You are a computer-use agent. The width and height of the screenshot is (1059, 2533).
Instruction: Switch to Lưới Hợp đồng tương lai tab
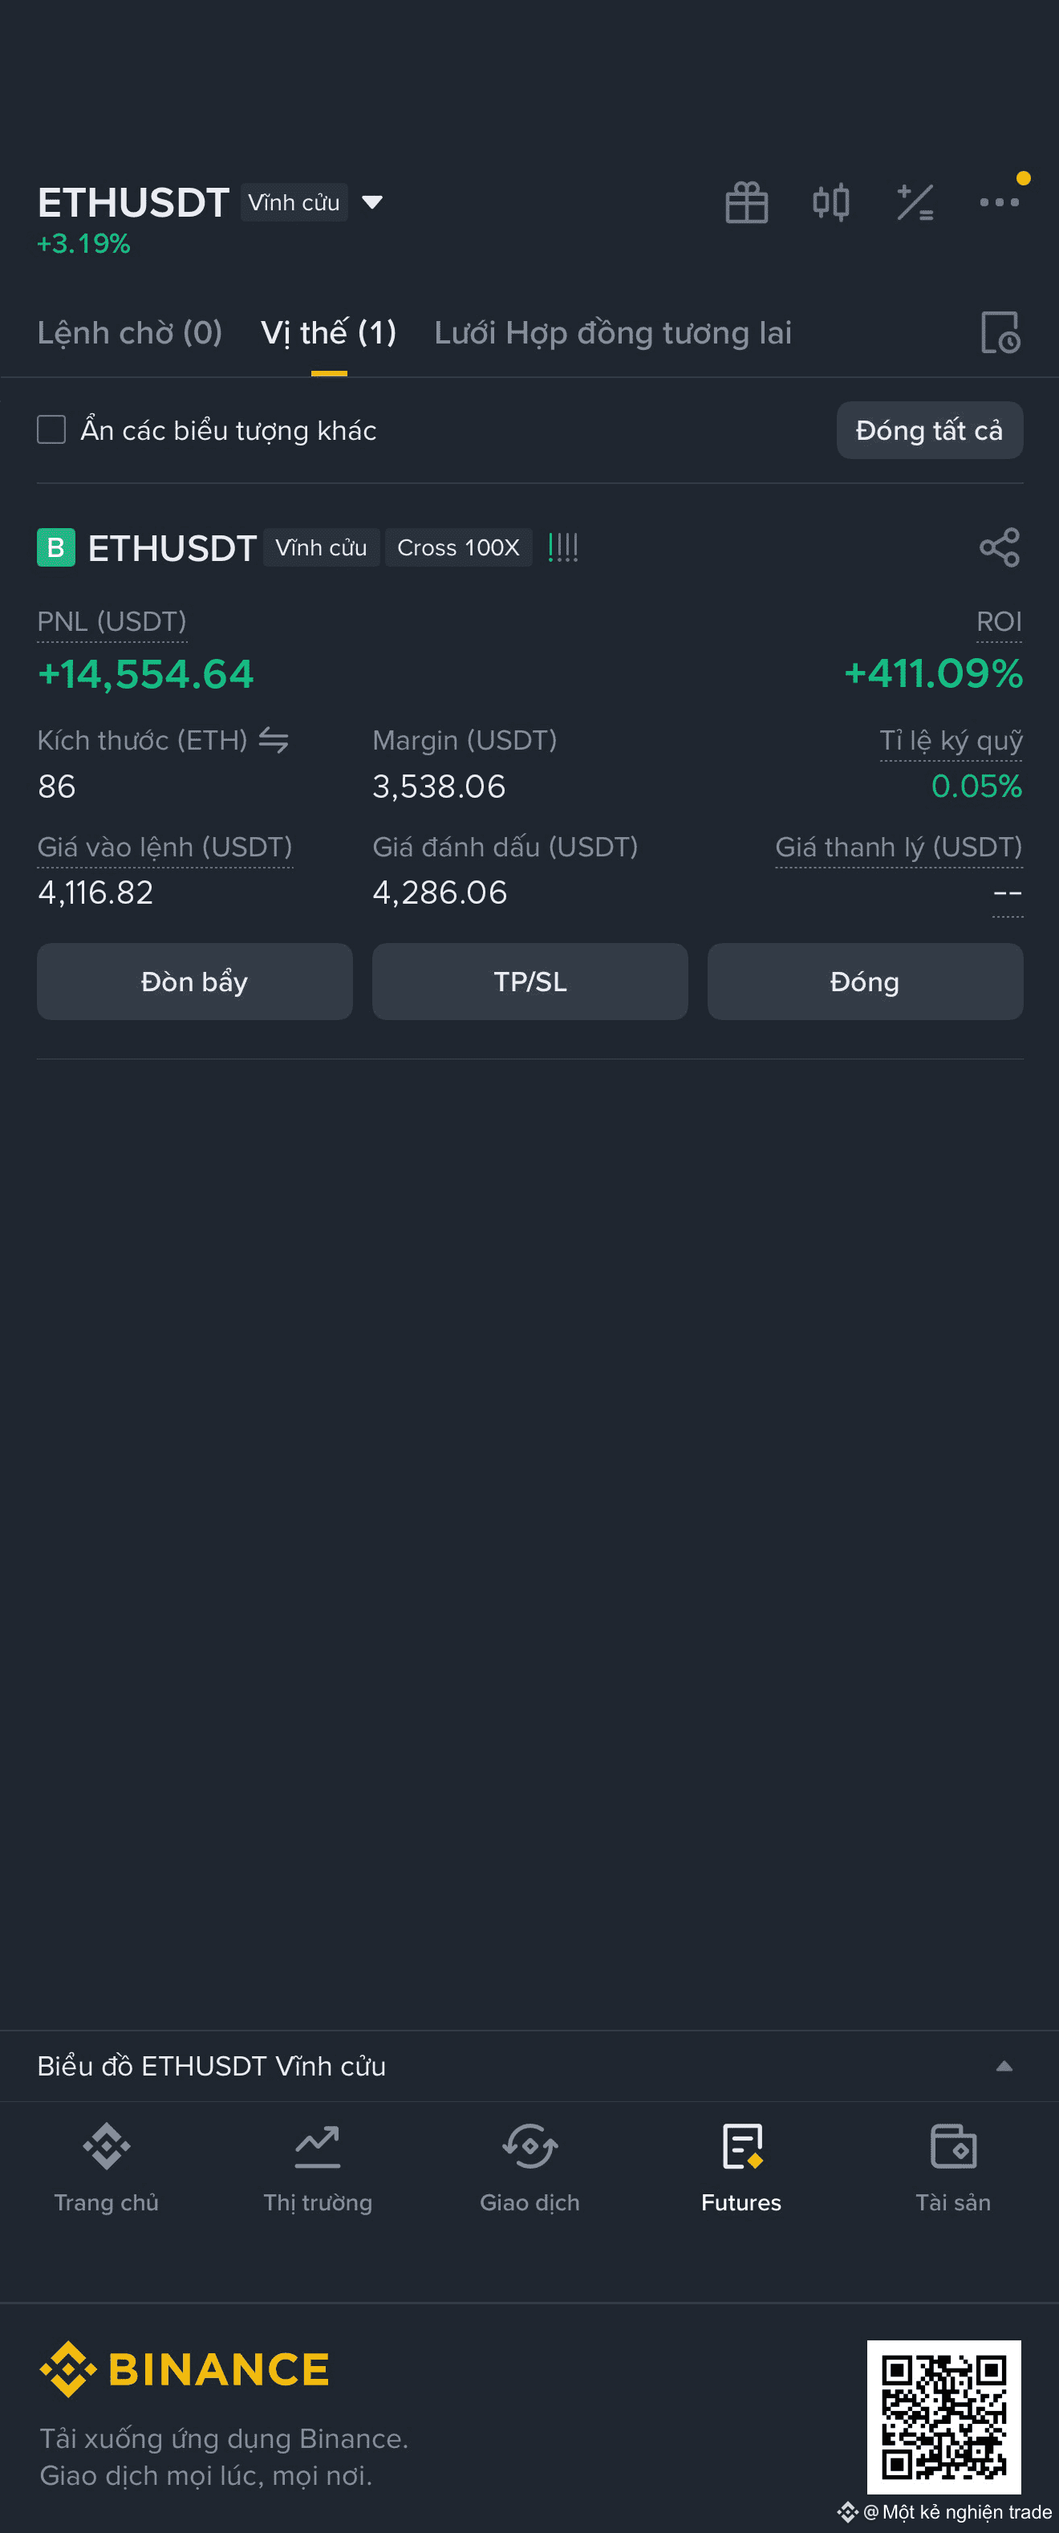point(613,332)
